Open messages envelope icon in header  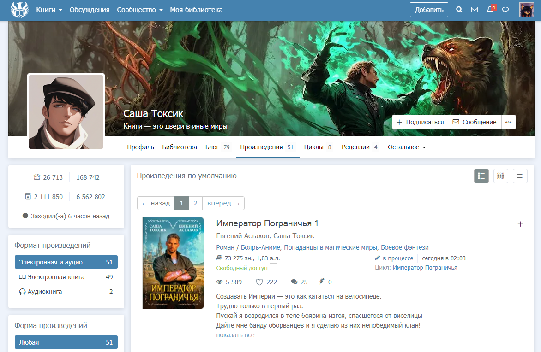pyautogui.click(x=474, y=10)
